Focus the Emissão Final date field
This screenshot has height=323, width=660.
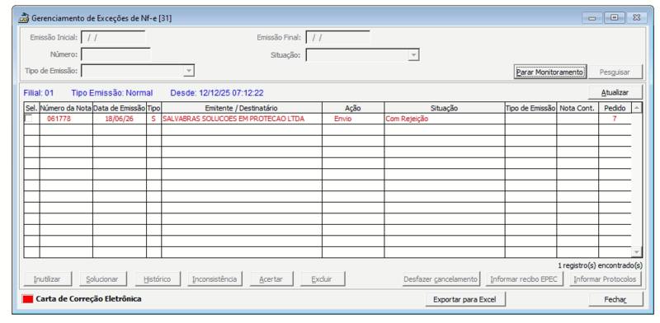pyautogui.click(x=338, y=37)
